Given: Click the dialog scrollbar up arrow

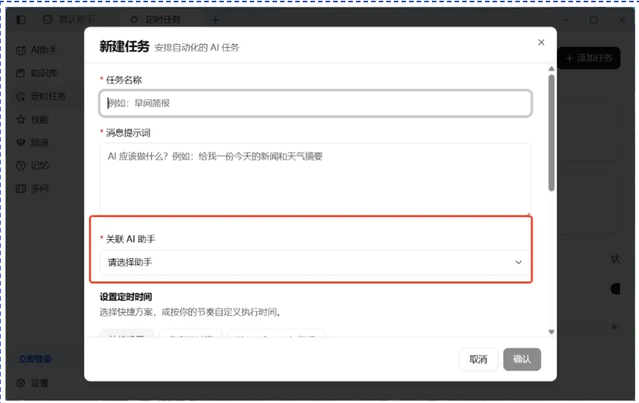Looking at the screenshot, I should coord(551,69).
